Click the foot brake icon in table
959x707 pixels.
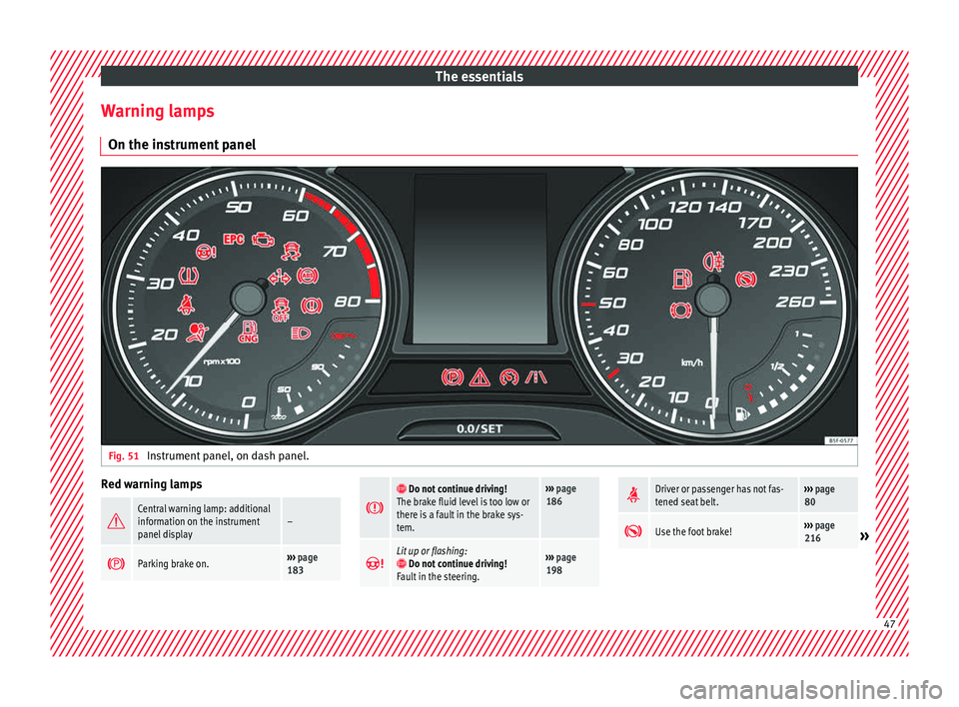633,531
